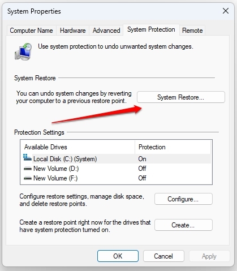Open Configure... restore settings

(x=183, y=199)
